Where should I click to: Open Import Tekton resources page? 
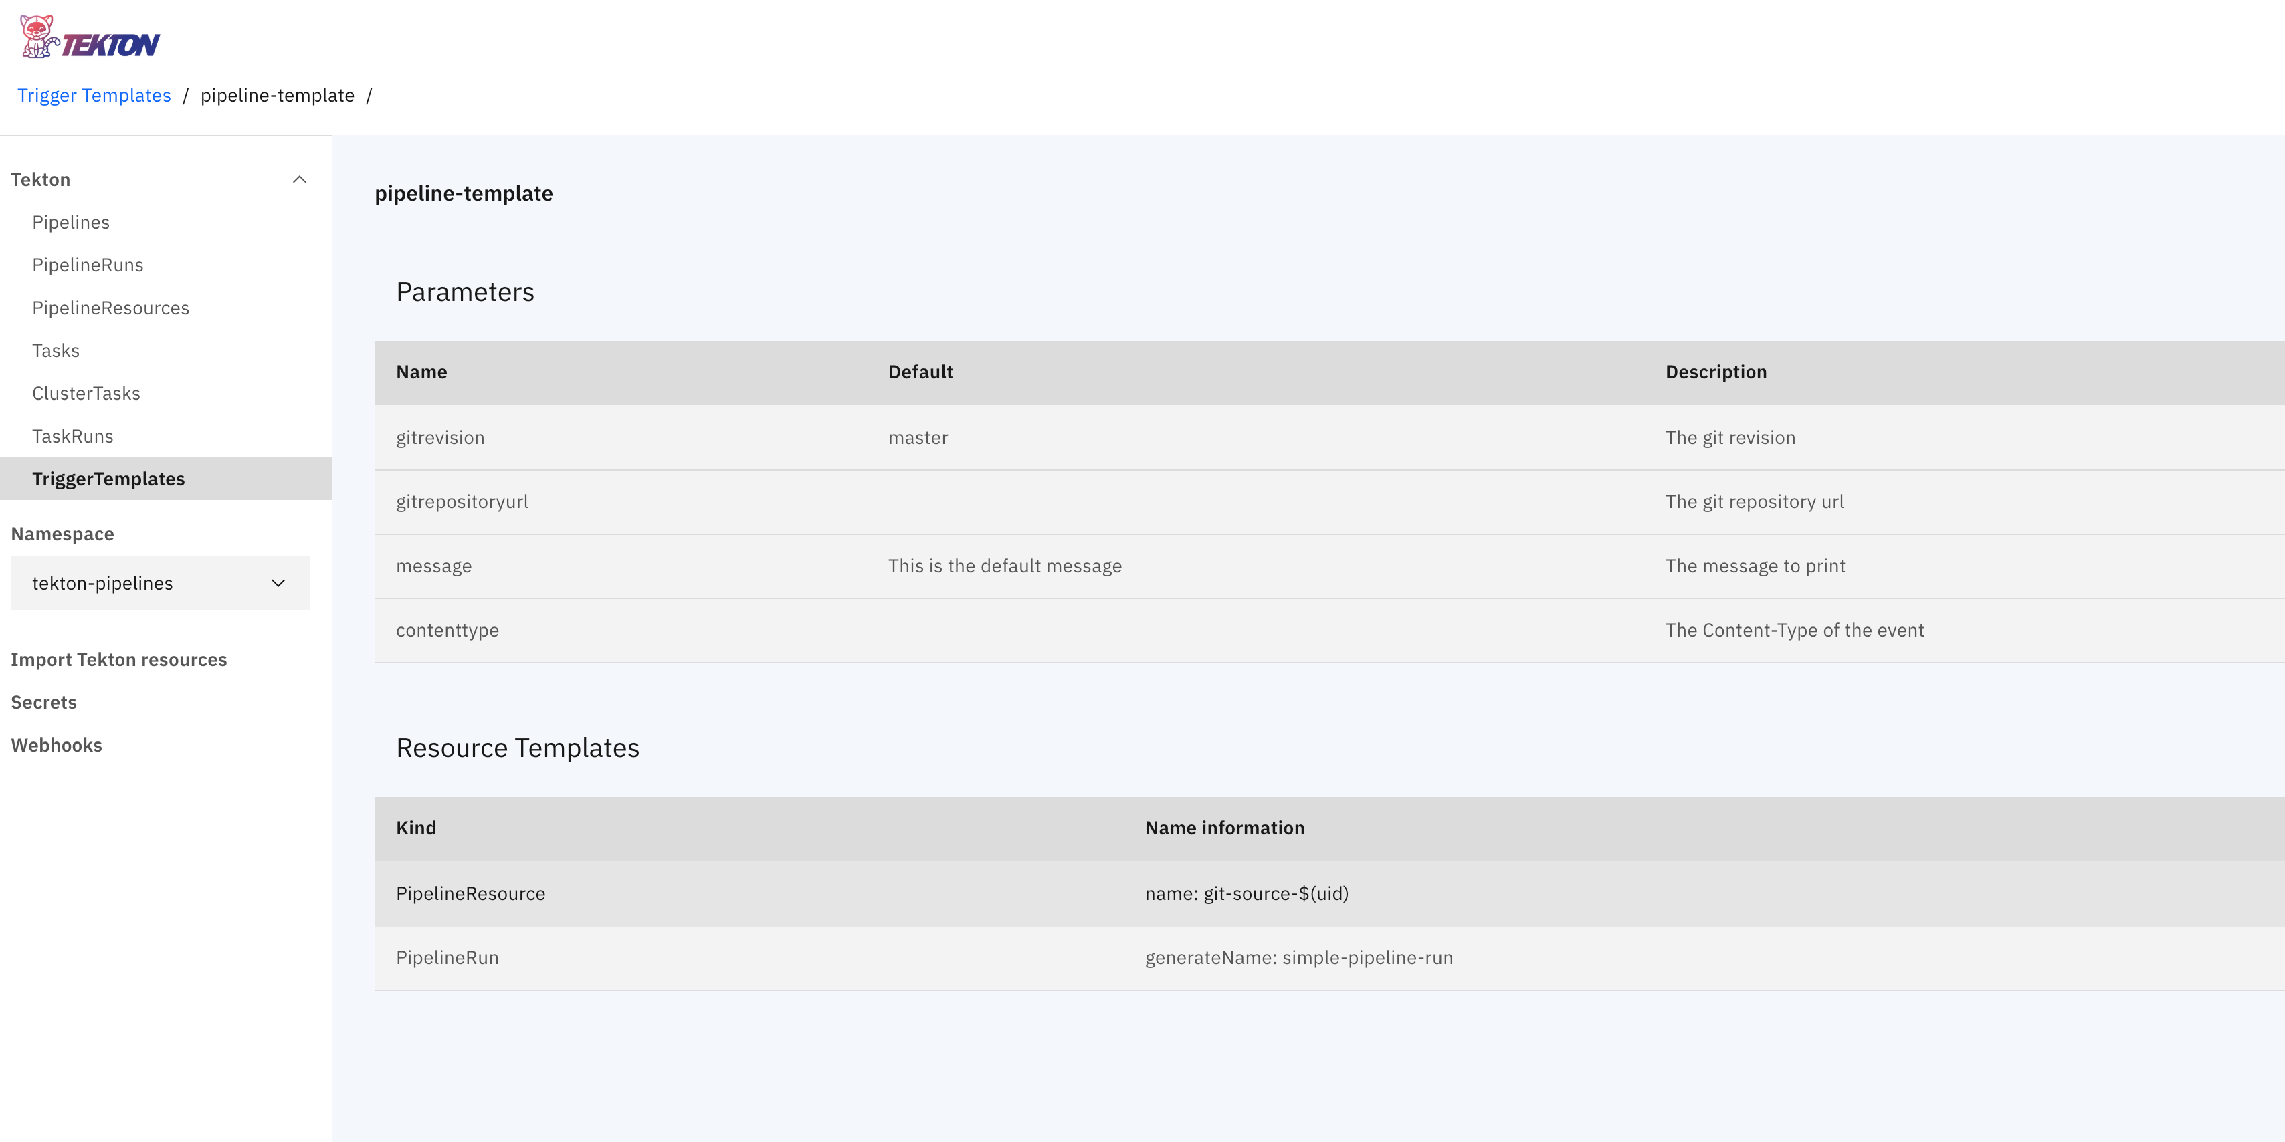tap(119, 660)
